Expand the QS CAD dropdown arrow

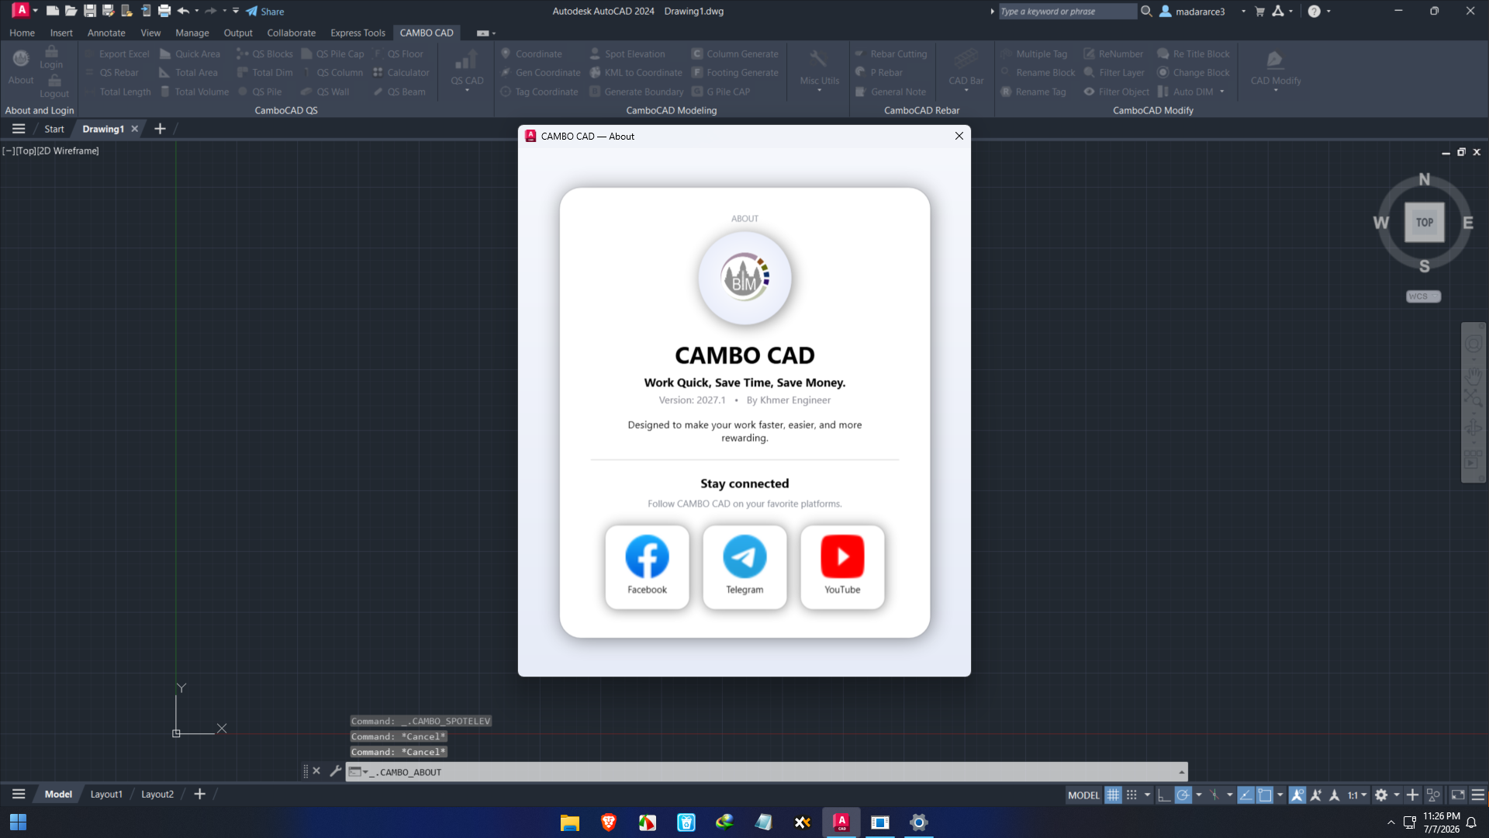click(x=467, y=92)
